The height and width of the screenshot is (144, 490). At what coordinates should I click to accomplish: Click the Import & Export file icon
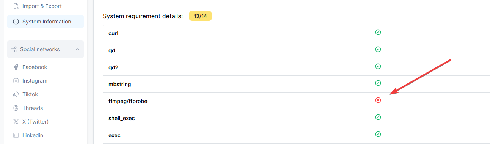(x=16, y=6)
